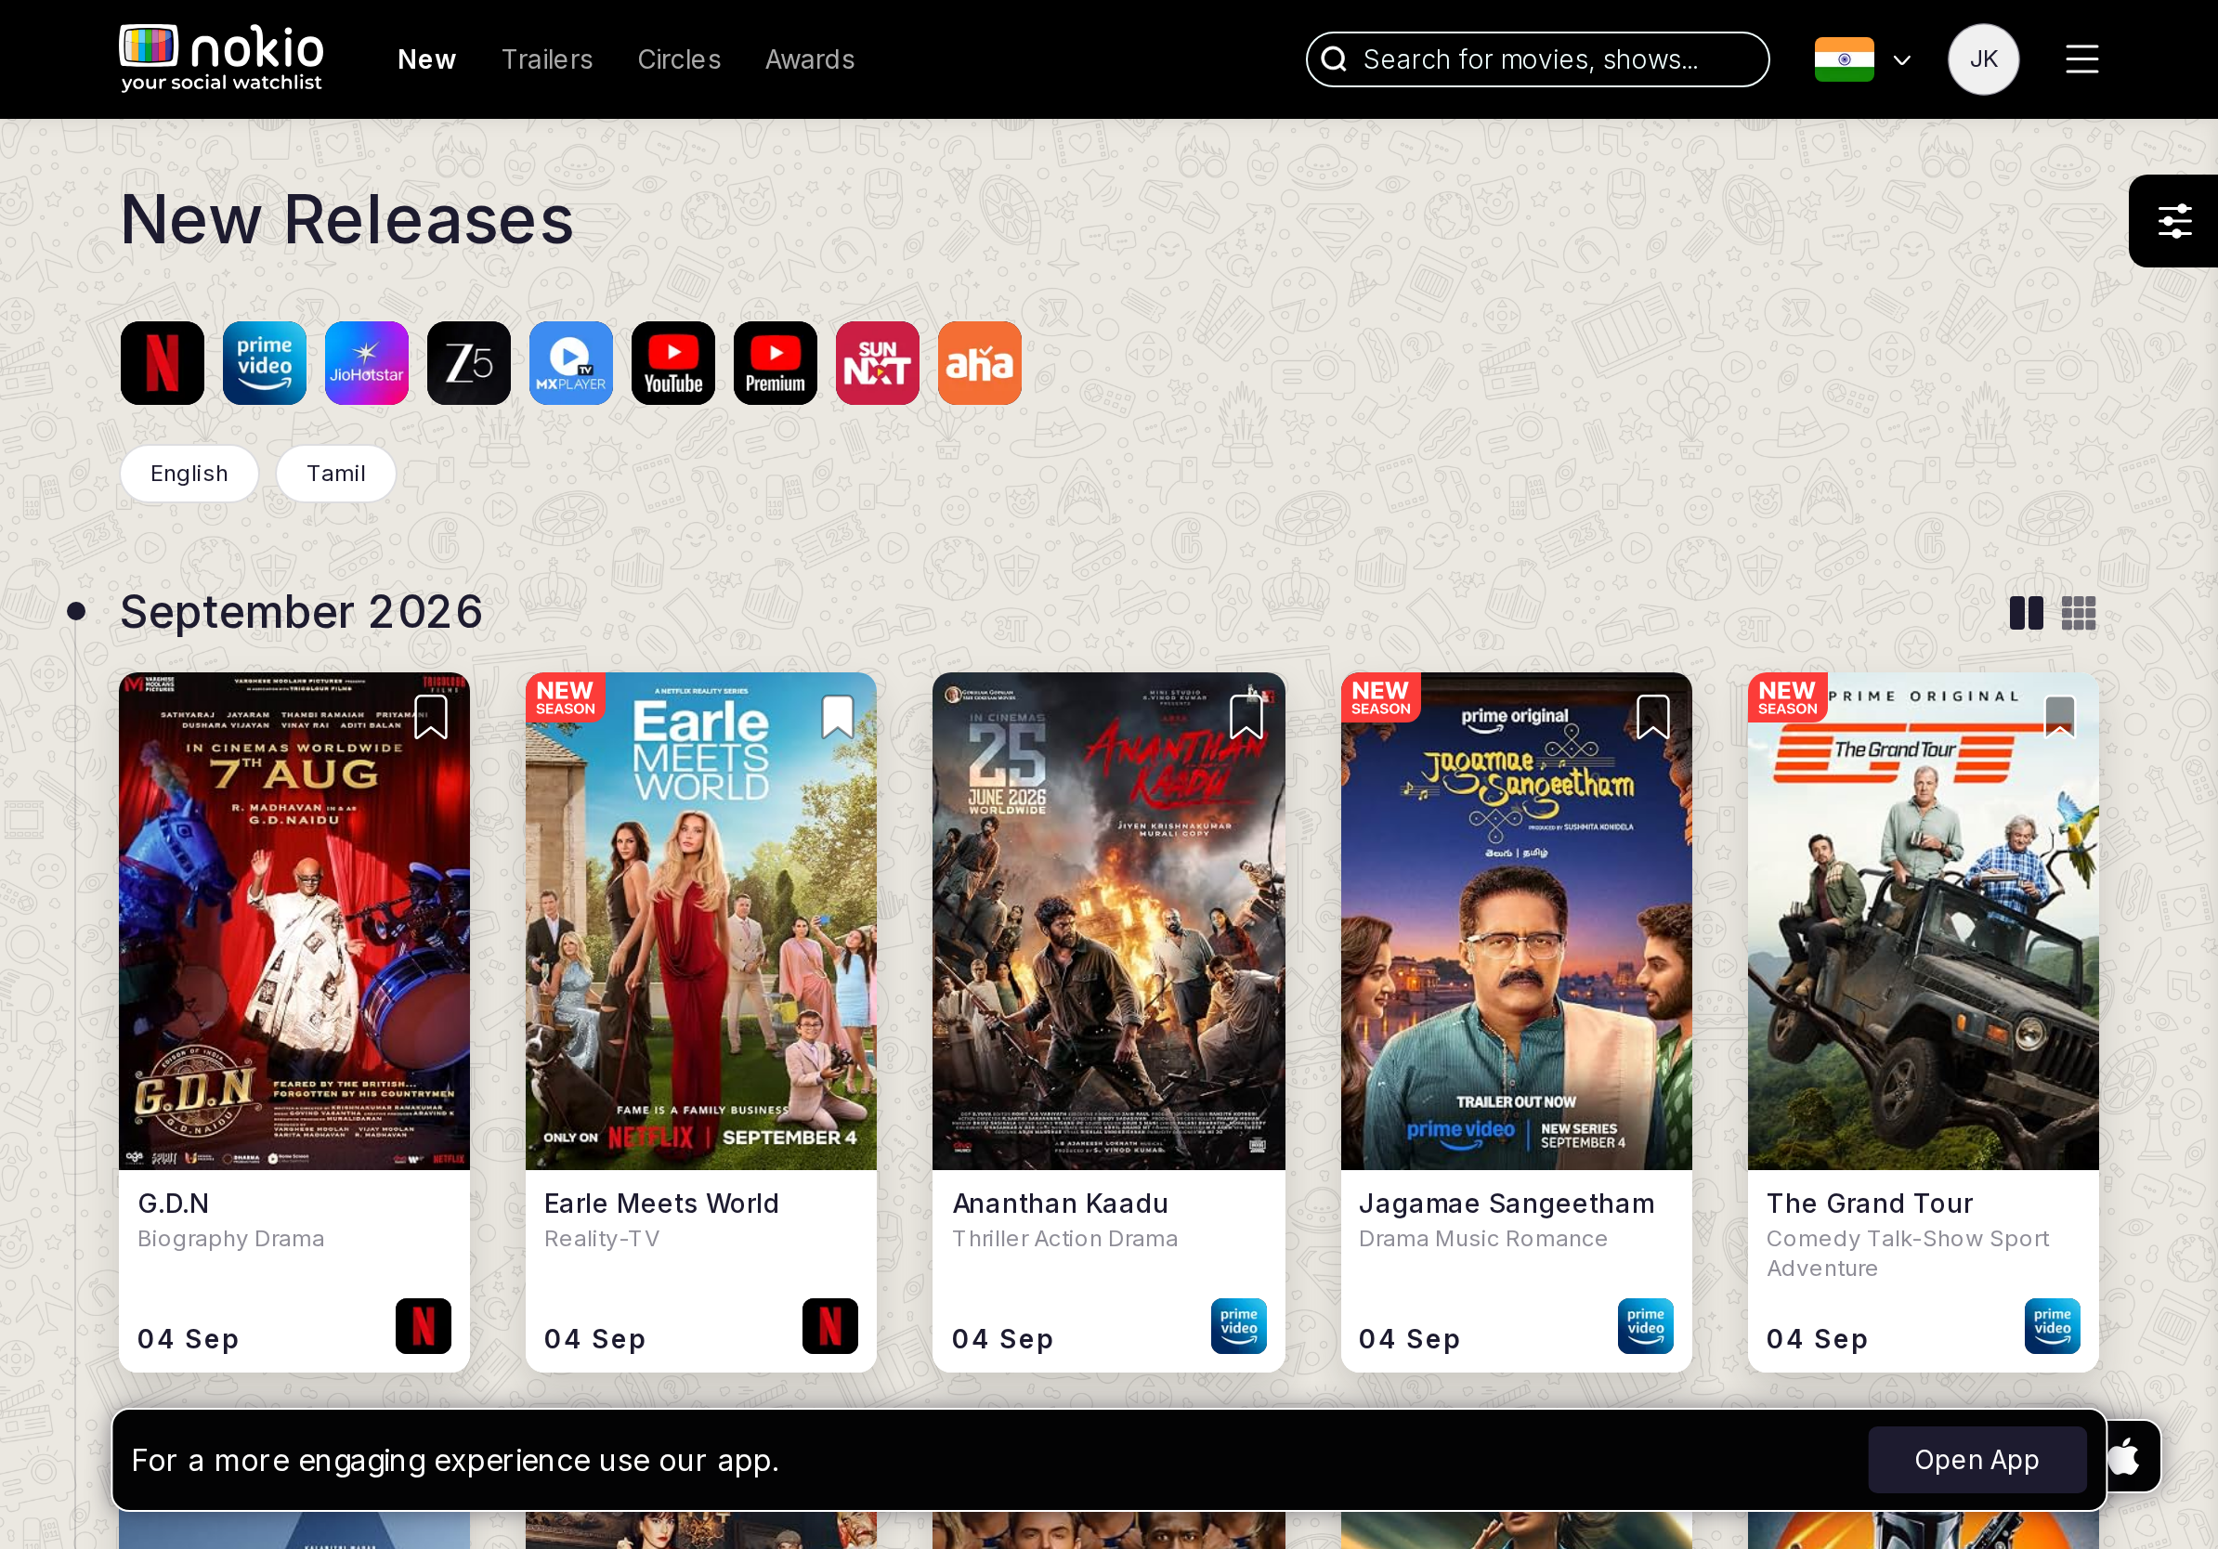This screenshot has height=1549, width=2218.
Task: Open the Earle Meets World title link
Action: 661,1204
